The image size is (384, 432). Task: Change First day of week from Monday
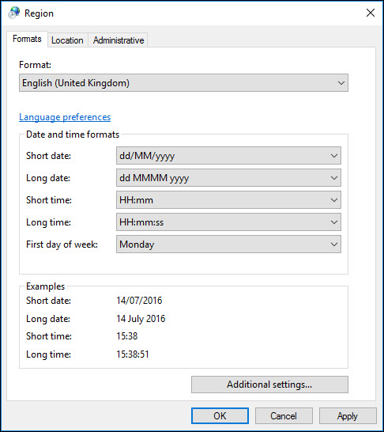(228, 244)
